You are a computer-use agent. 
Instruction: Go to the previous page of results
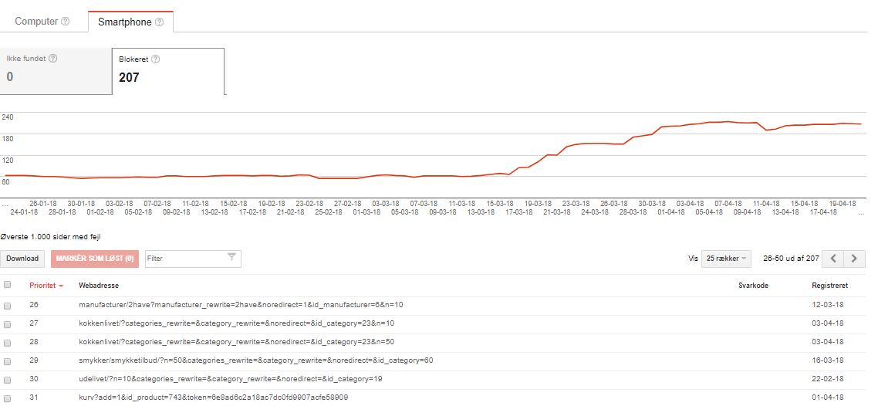coord(833,259)
